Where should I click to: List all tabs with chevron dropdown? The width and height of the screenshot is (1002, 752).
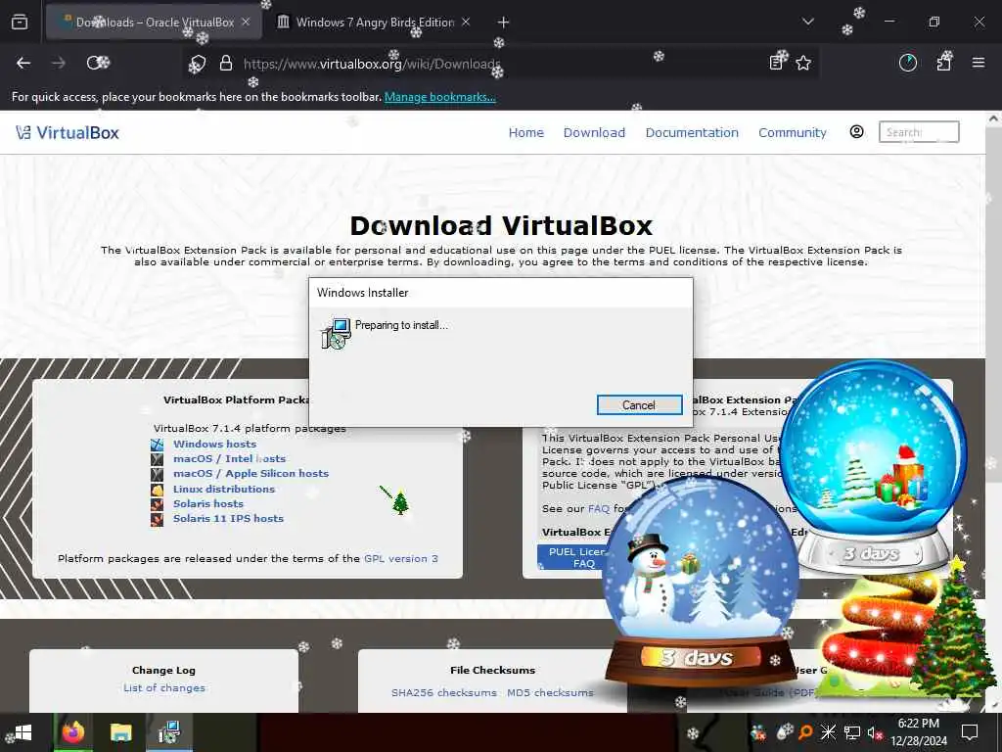tap(807, 22)
